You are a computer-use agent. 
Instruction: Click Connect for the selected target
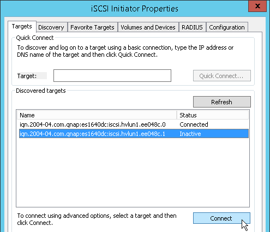click(221, 218)
